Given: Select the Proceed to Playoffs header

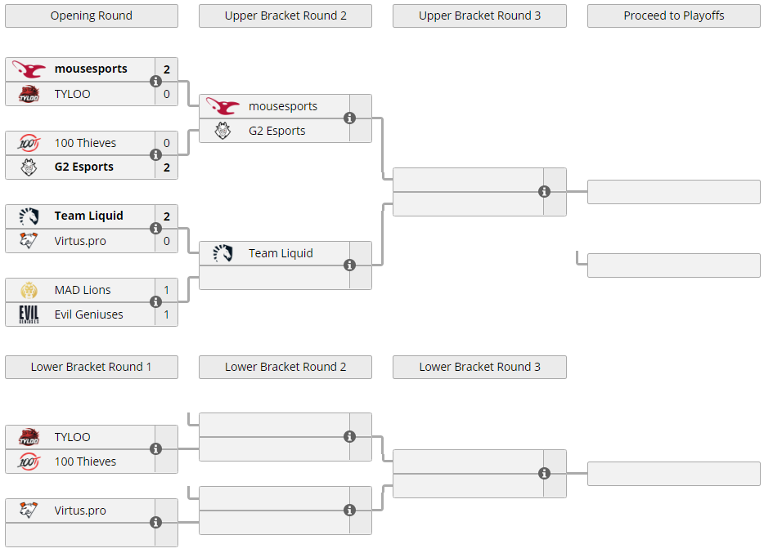Looking at the screenshot, I should pyautogui.click(x=674, y=16).
